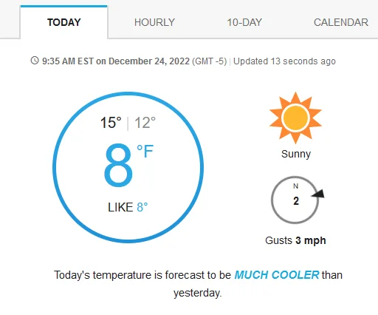Click the wind direction compass icon
Image resolution: width=378 pixels, height=315 pixels.
coord(295,200)
